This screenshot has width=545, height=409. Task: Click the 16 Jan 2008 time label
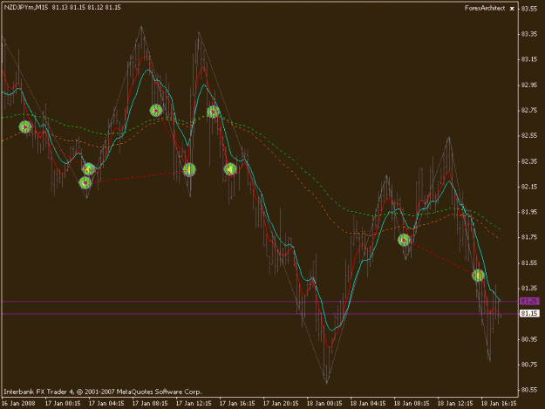click(x=18, y=404)
